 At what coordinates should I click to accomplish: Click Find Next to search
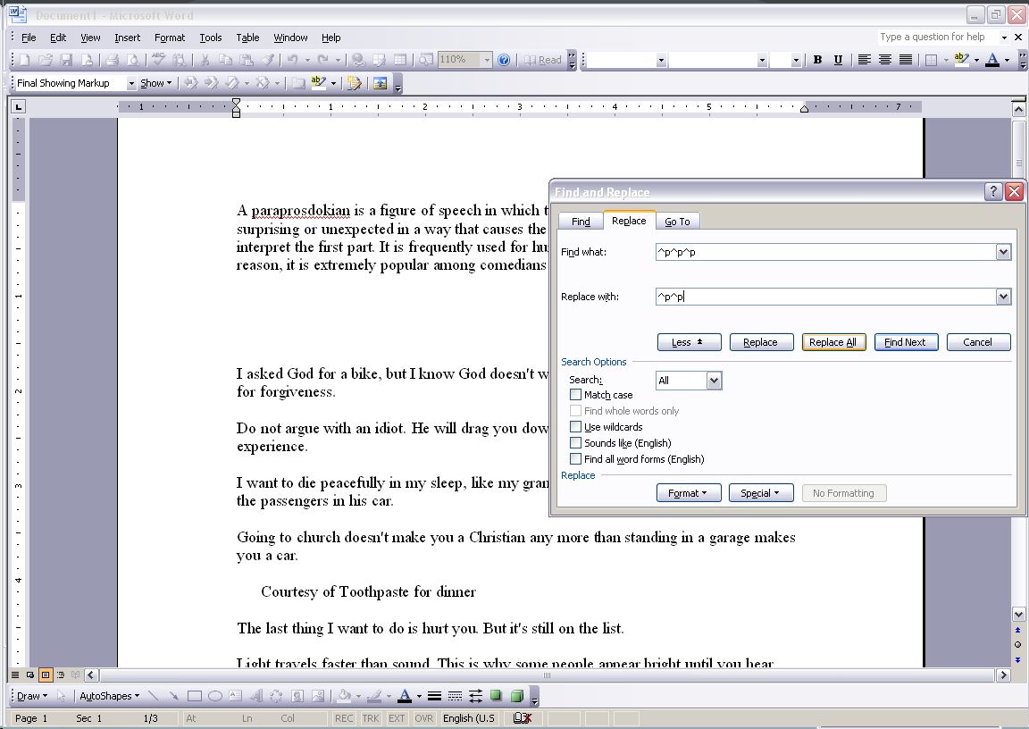coord(906,341)
